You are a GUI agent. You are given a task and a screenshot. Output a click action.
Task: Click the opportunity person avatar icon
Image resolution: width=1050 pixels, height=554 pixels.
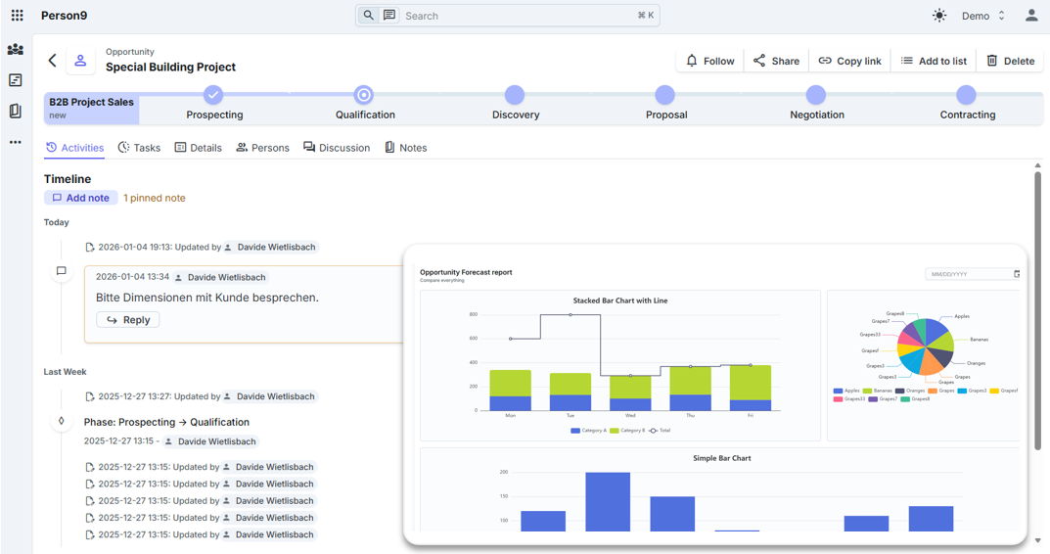[80, 61]
